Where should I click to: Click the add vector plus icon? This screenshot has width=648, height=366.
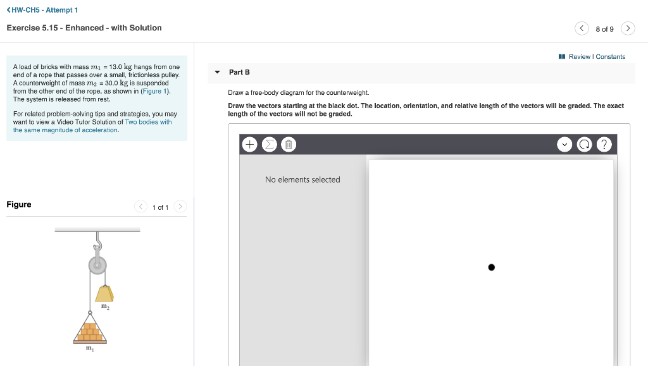point(249,144)
